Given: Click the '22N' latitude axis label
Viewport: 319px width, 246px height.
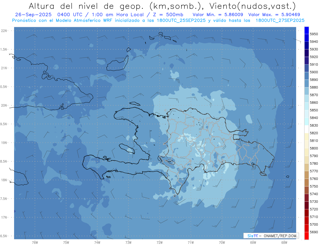Looking at the screenshot, I should 4,31.
